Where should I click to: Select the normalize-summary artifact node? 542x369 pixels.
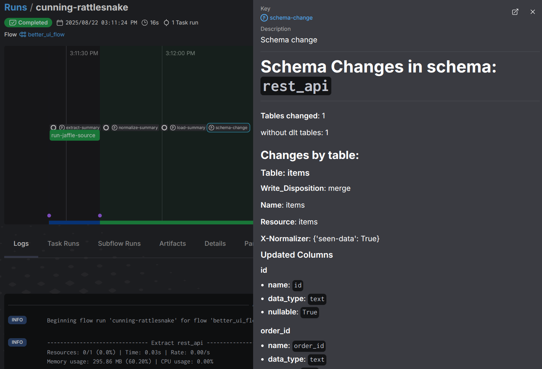135,127
